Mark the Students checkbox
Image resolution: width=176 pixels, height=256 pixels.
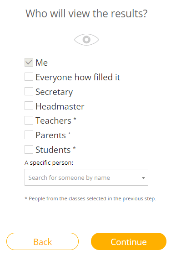[29, 149]
